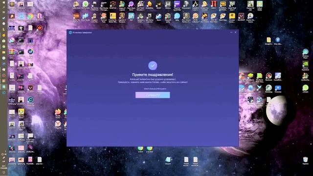Open the Uplay desktop shortcut
The width and height of the screenshot is (313, 176).
pos(177,17)
